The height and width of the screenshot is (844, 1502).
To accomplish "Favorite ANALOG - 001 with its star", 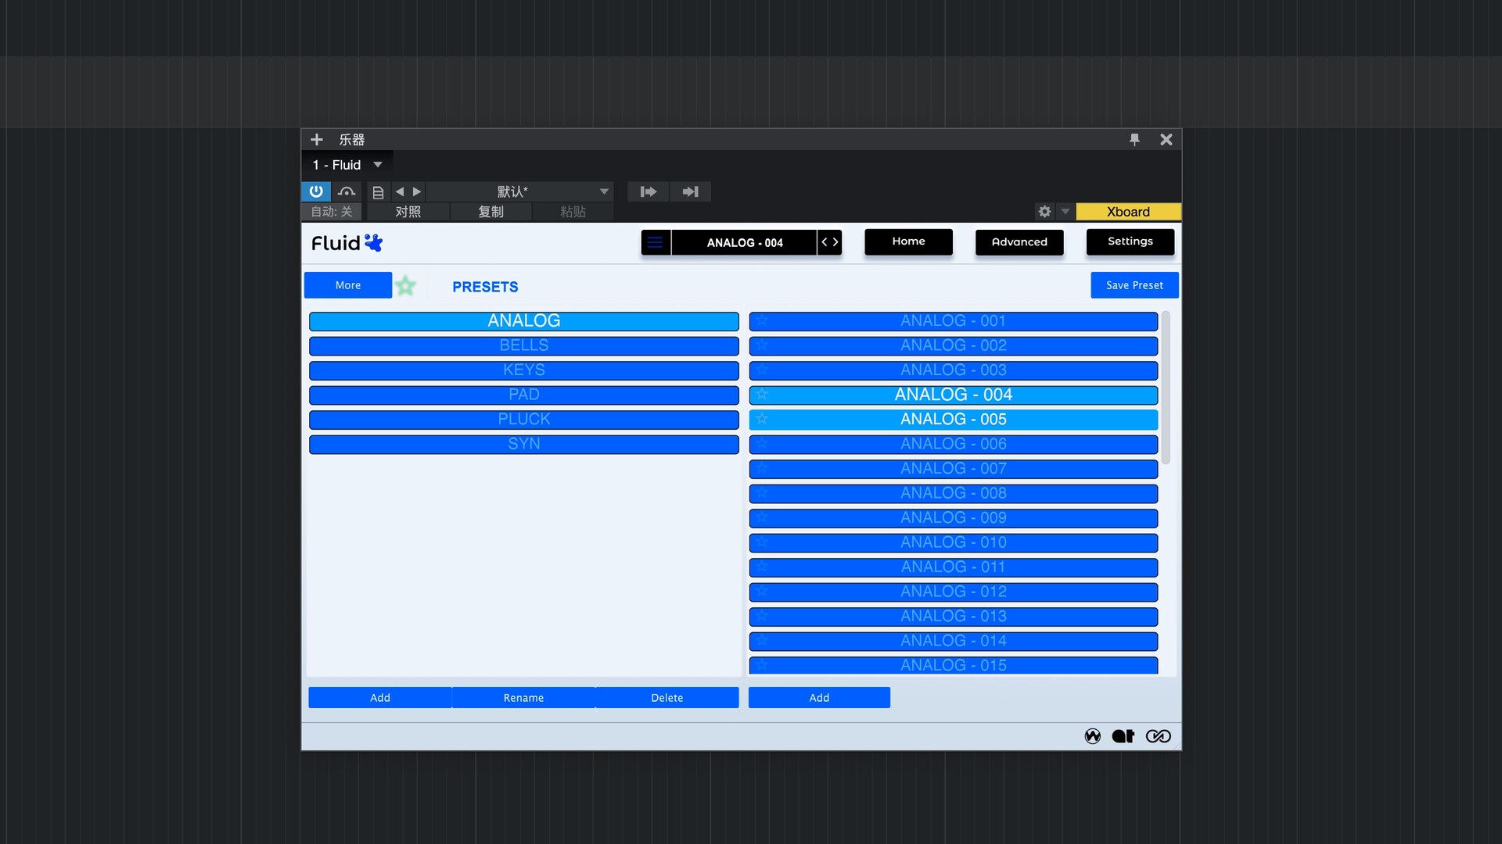I will tap(761, 320).
